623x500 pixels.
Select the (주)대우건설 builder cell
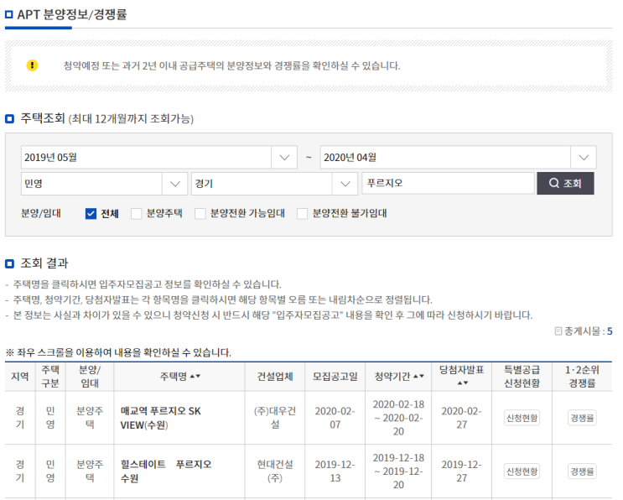pyautogui.click(x=275, y=418)
